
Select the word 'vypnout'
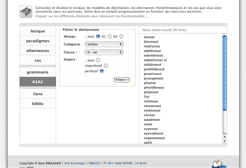pos(150,129)
